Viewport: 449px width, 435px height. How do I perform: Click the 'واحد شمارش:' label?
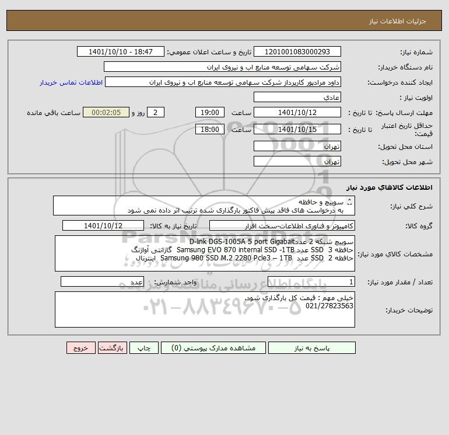176,283
